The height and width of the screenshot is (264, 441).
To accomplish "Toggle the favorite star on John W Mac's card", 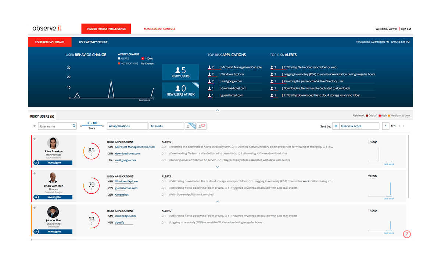I will pyautogui.click(x=35, y=208).
